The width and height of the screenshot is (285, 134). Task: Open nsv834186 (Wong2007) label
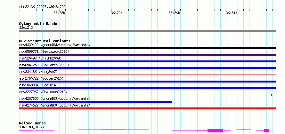pyautogui.click(x=38, y=72)
